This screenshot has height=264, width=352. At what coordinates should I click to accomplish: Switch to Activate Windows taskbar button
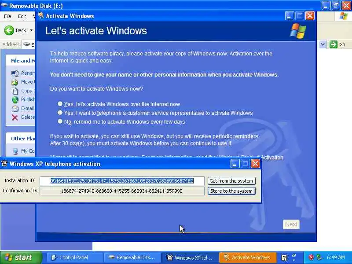pyautogui.click(x=248, y=257)
